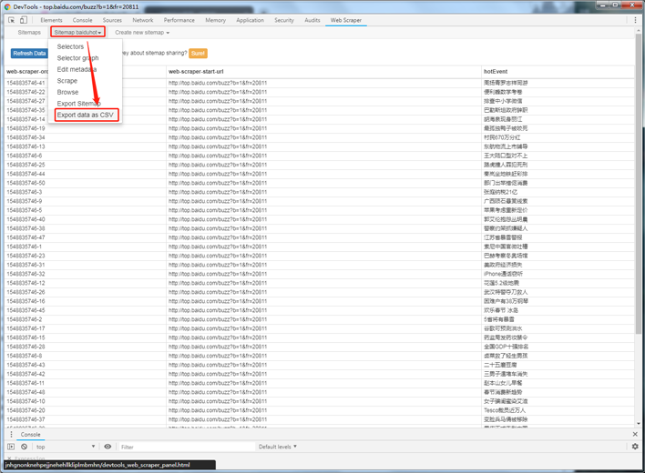This screenshot has width=645, height=473.
Task: Open the Memory tab
Action: [216, 20]
